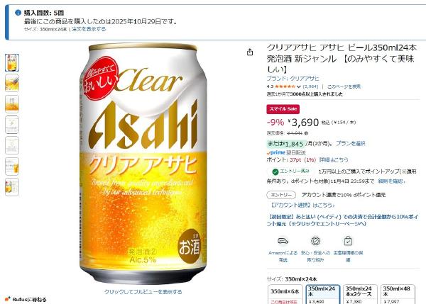Click the エントリー button for dポイント
The height and width of the screenshot is (304, 426).
(x=281, y=195)
